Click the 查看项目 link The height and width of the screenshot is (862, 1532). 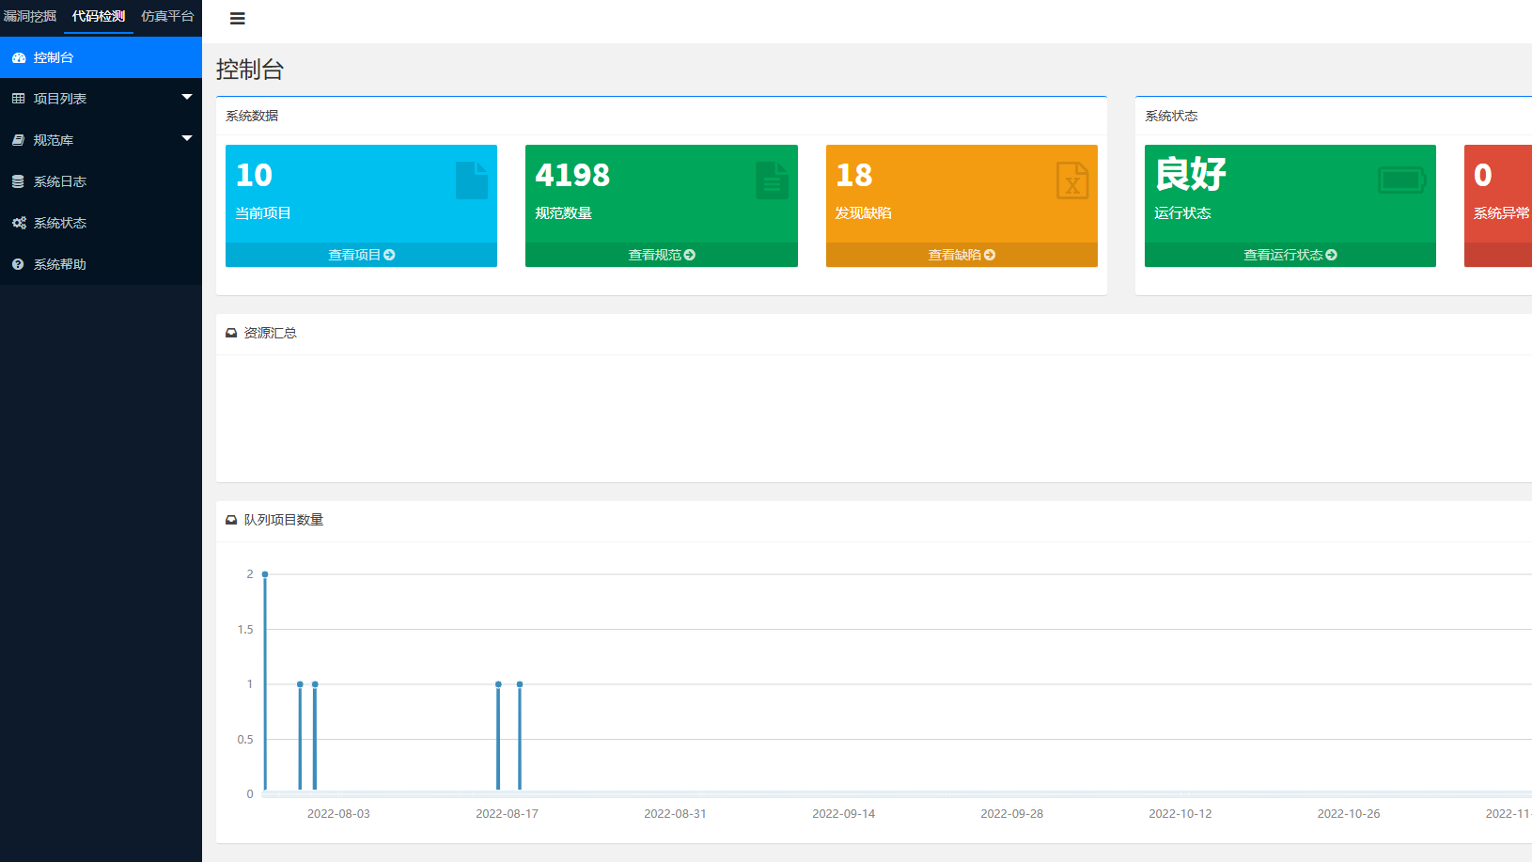(361, 255)
